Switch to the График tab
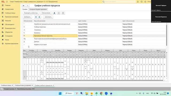171x96 pixels. coord(25,9)
